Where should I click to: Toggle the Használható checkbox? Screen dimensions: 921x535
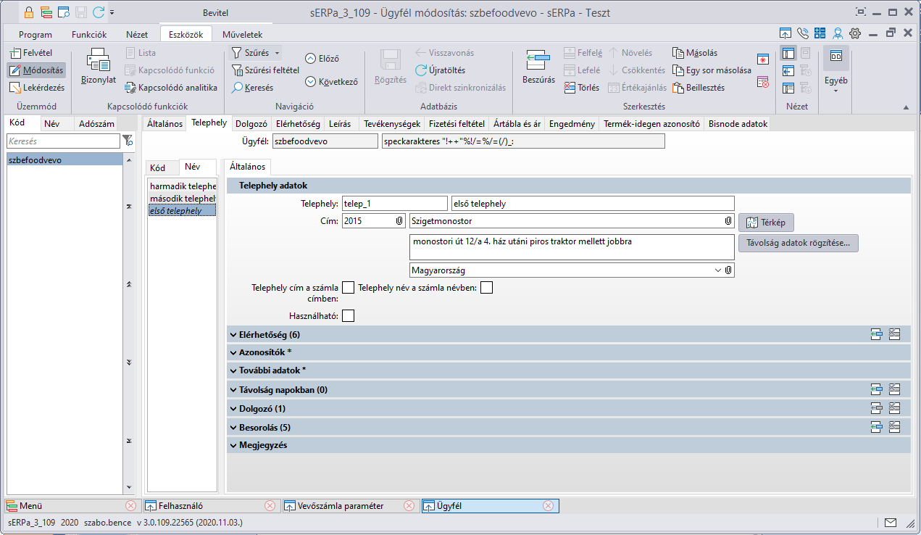pyautogui.click(x=349, y=315)
